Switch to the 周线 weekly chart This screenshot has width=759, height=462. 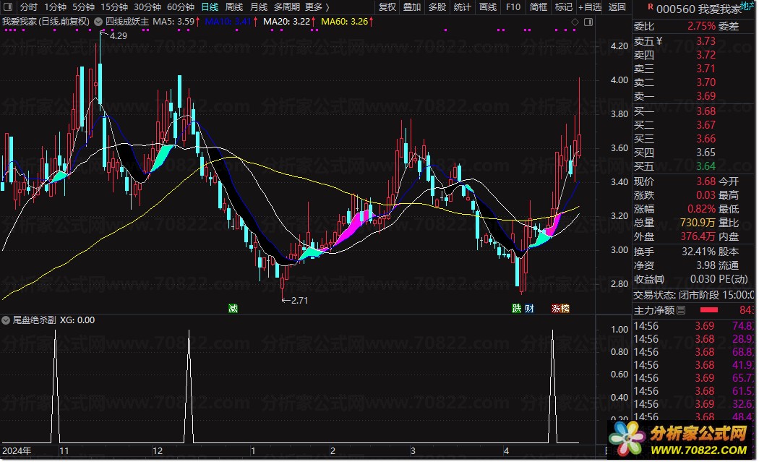click(234, 7)
